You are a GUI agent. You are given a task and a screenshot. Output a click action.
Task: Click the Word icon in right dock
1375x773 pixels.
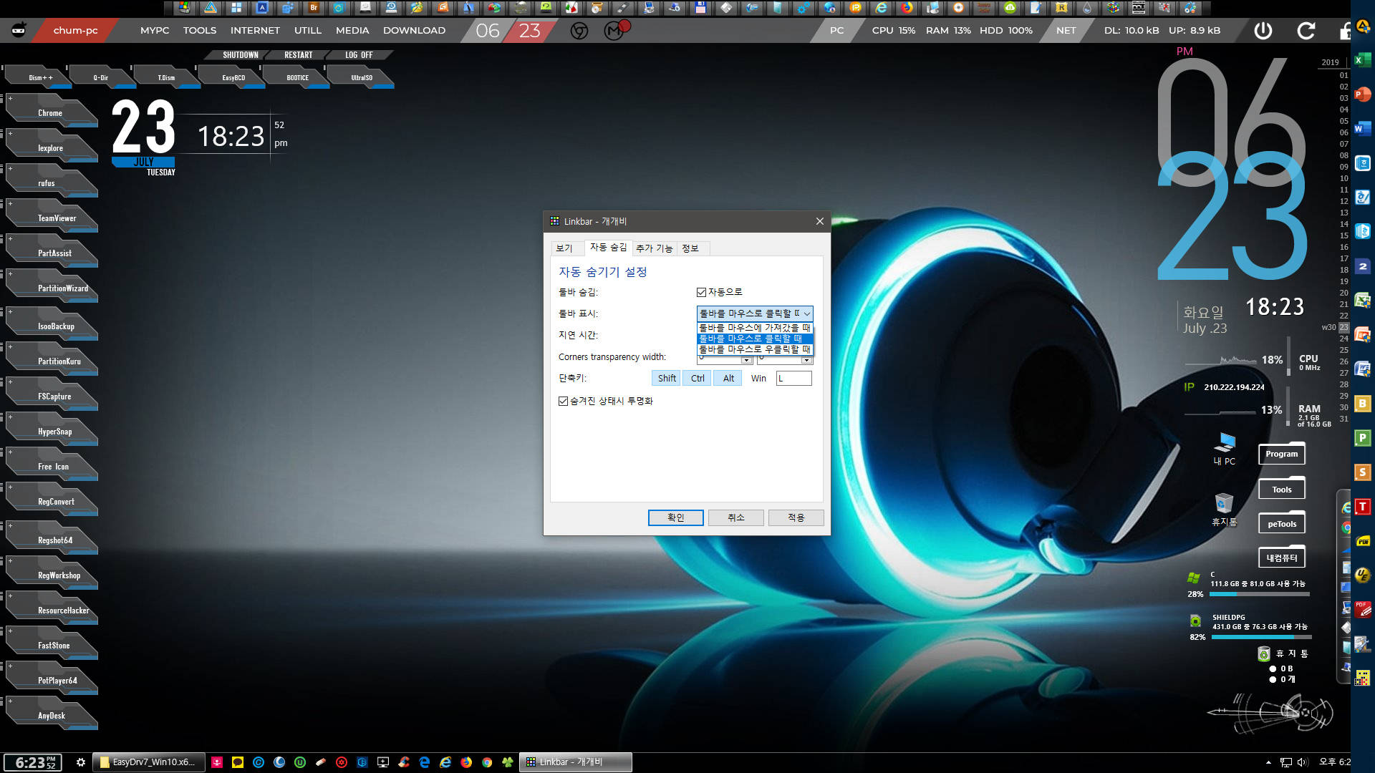tap(1362, 129)
